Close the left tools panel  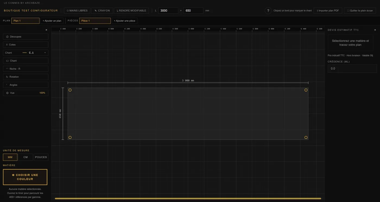[x=46, y=30]
